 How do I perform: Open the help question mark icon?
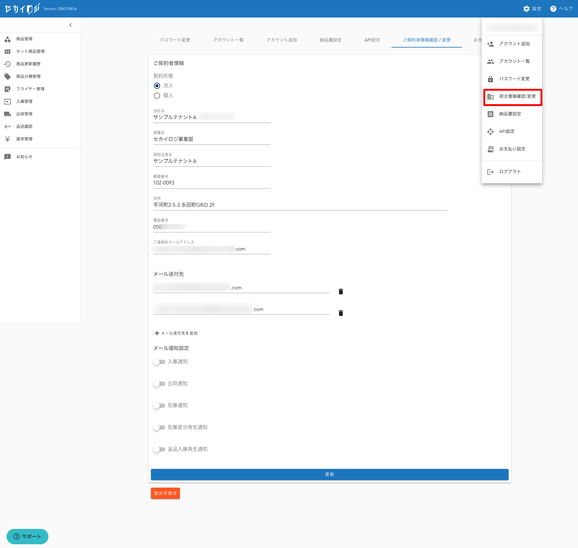553,9
